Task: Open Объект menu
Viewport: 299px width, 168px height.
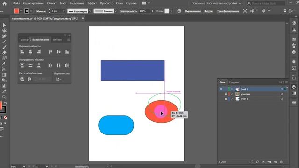Action: point(52,3)
